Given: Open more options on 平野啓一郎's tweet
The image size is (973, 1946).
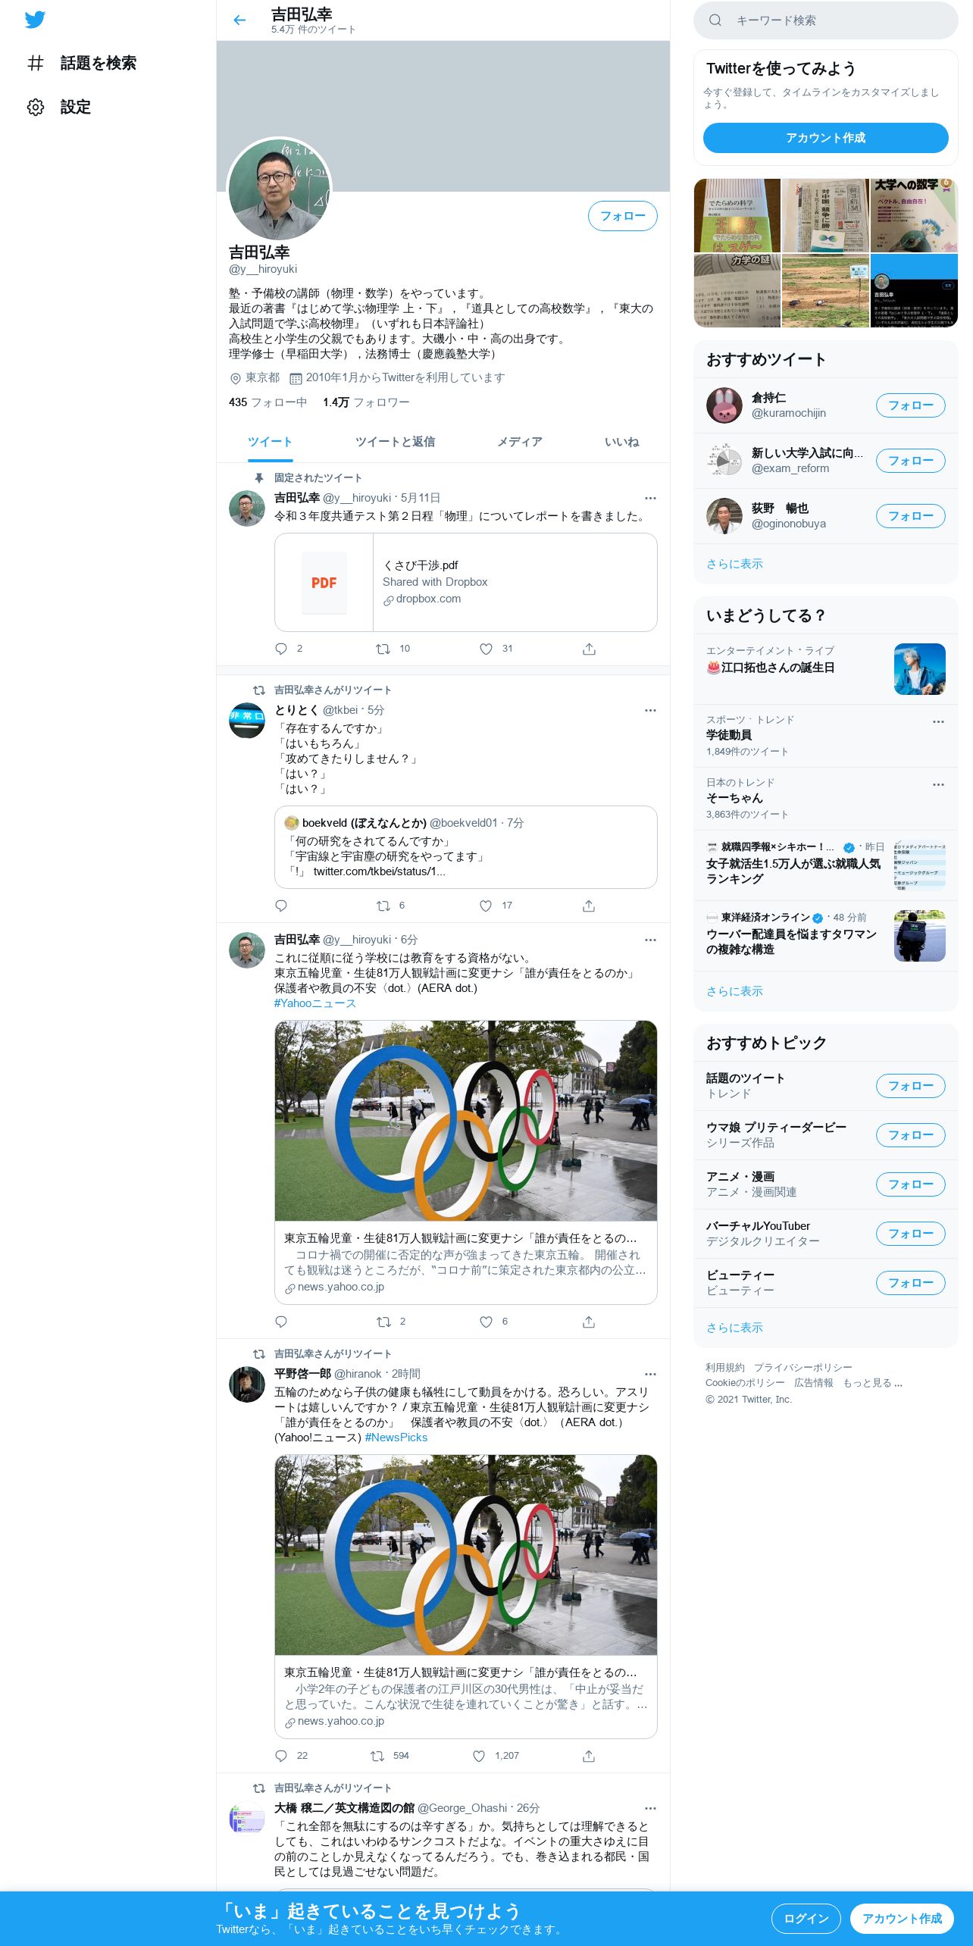Looking at the screenshot, I should [x=650, y=1374].
